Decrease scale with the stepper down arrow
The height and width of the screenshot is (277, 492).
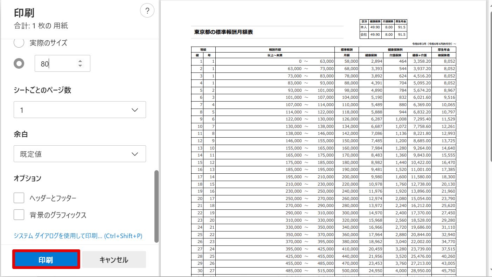tap(80, 65)
